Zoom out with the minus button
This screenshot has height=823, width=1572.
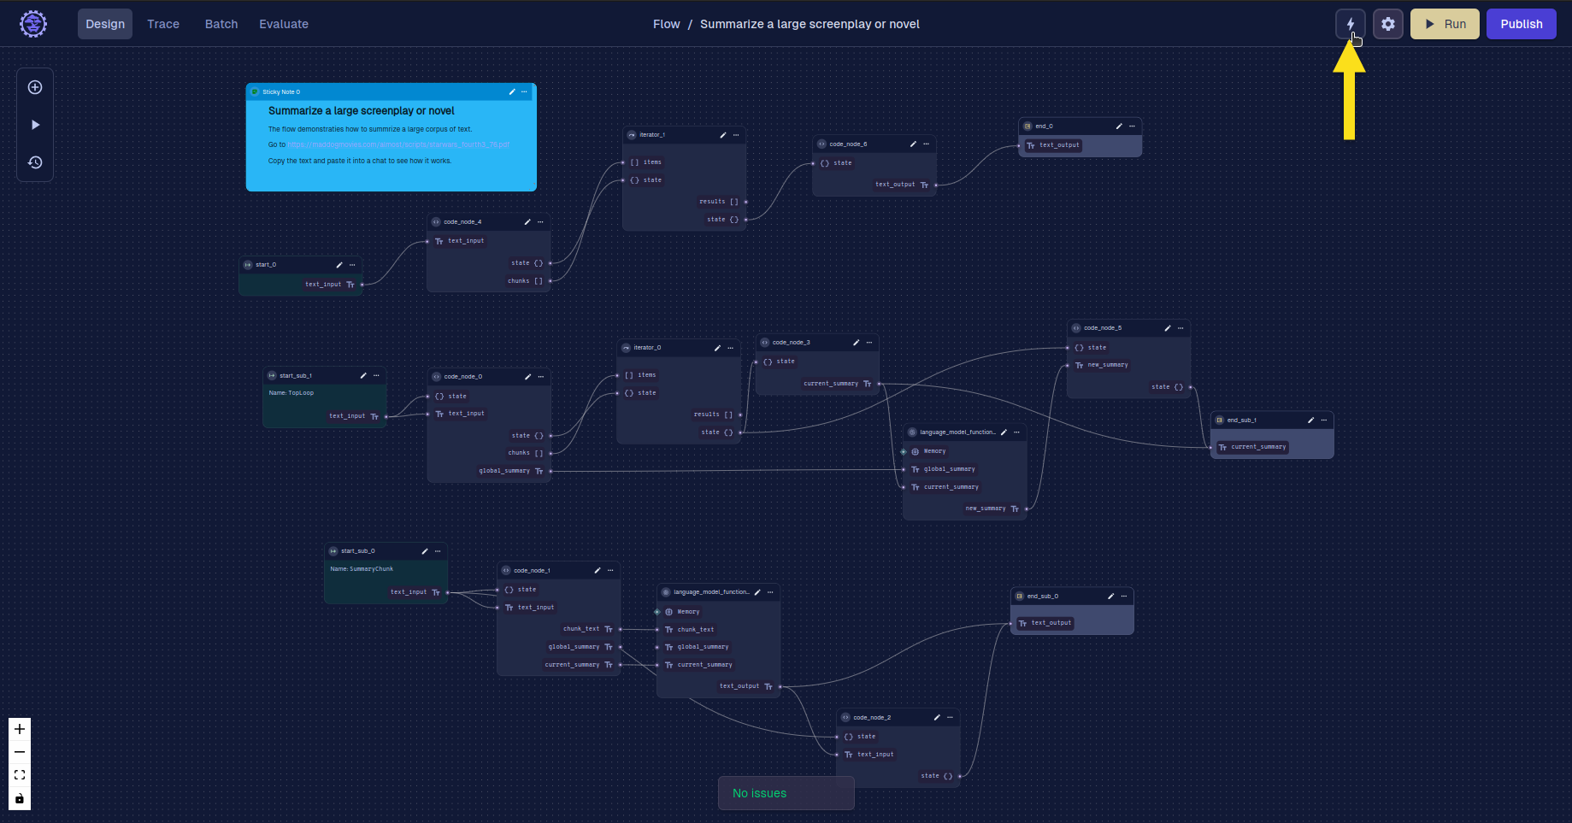[x=20, y=752]
